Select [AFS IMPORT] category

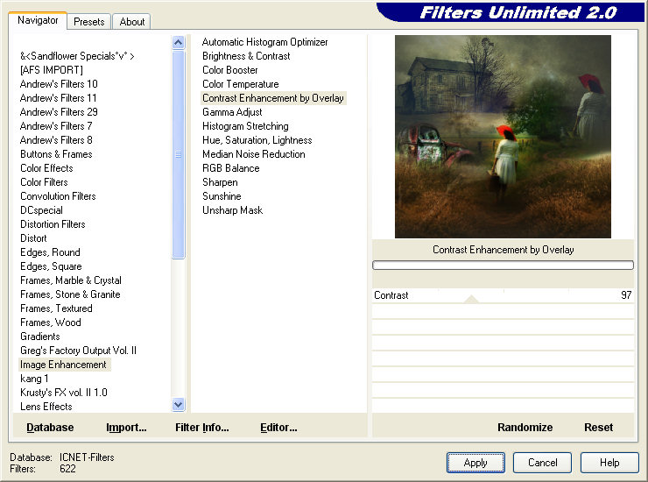tap(52, 70)
